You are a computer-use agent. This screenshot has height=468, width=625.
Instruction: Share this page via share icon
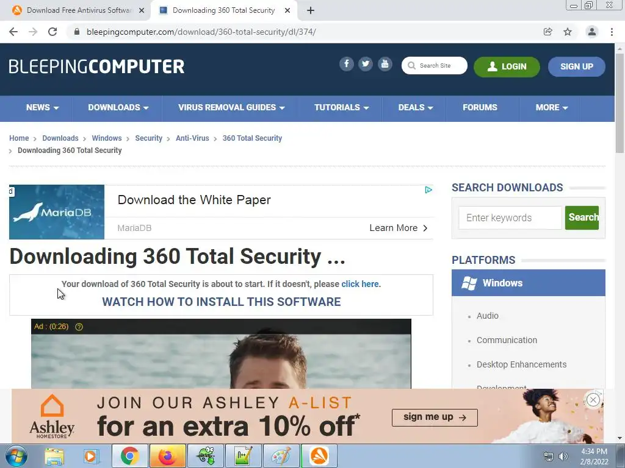548,32
